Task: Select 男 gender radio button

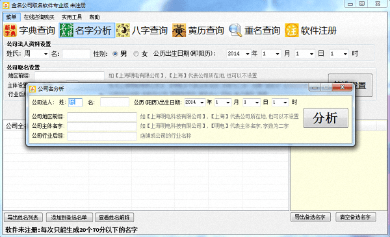Action: coord(115,54)
